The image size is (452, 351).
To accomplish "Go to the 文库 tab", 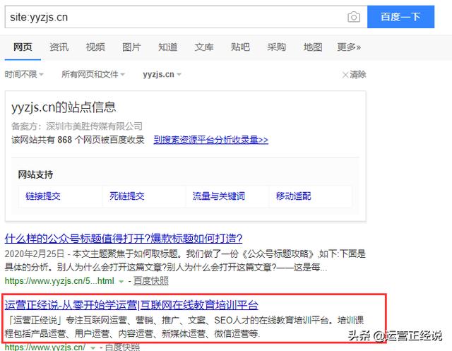I will pos(204,47).
